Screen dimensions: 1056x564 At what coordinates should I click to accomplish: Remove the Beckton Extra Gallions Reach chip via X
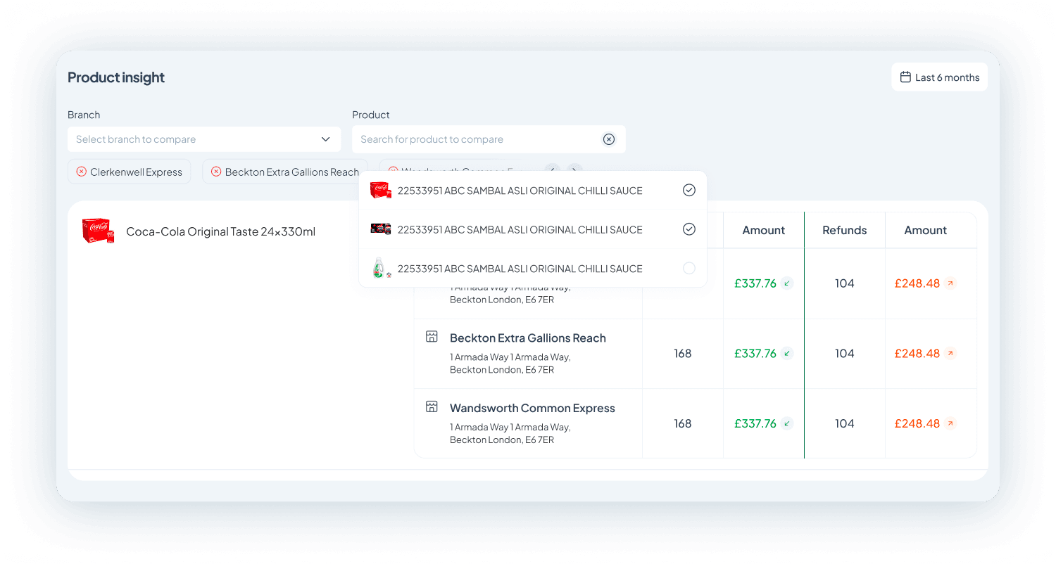[216, 172]
